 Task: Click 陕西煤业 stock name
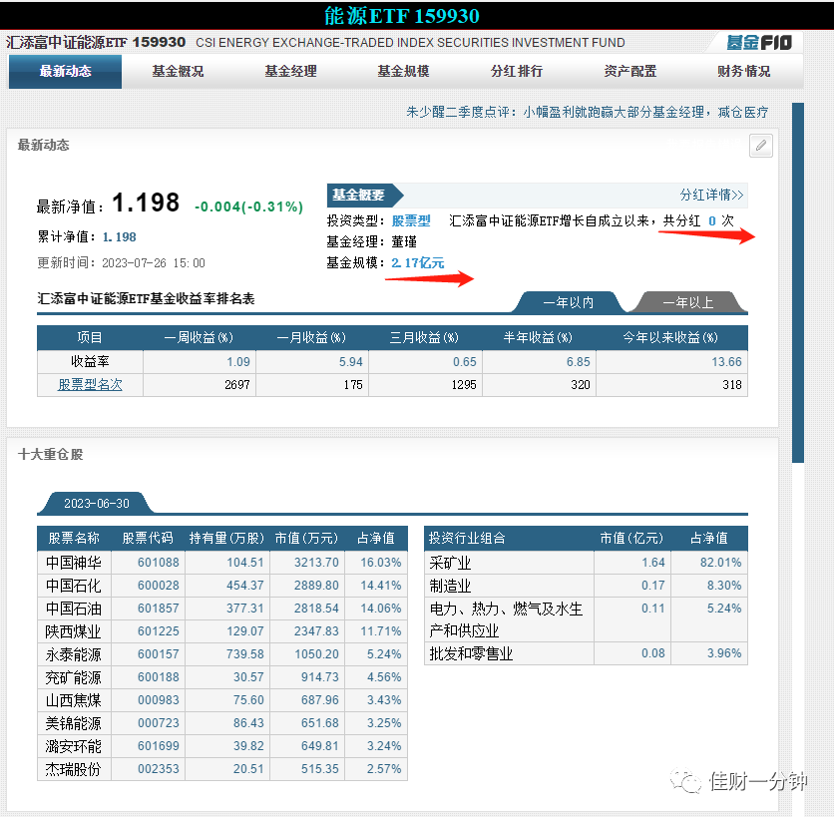pos(74,631)
